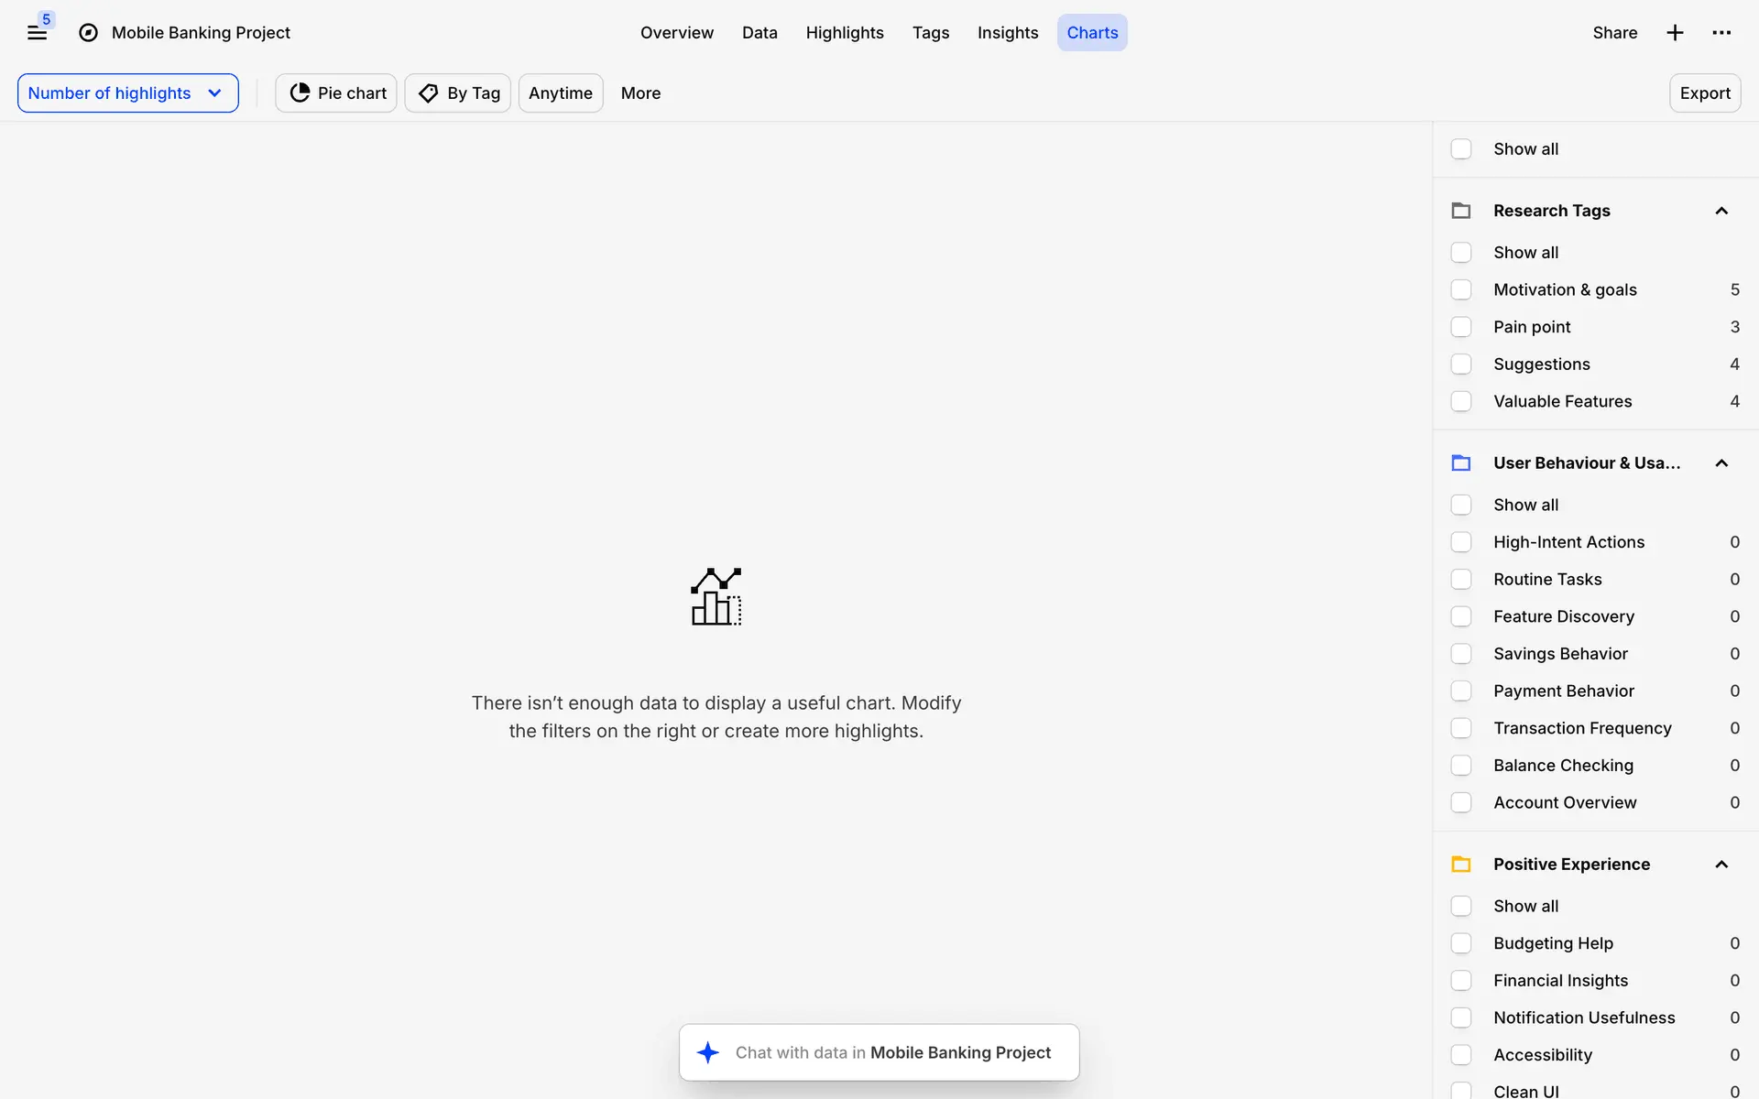Open the three-dot options menu
The width and height of the screenshot is (1759, 1099).
pos(1721,33)
